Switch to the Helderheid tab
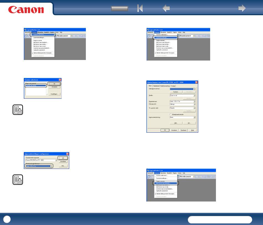The height and width of the screenshot is (225, 263). tap(156, 86)
